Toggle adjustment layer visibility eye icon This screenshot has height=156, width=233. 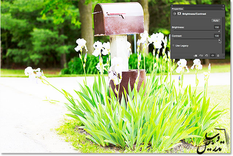point(213,56)
